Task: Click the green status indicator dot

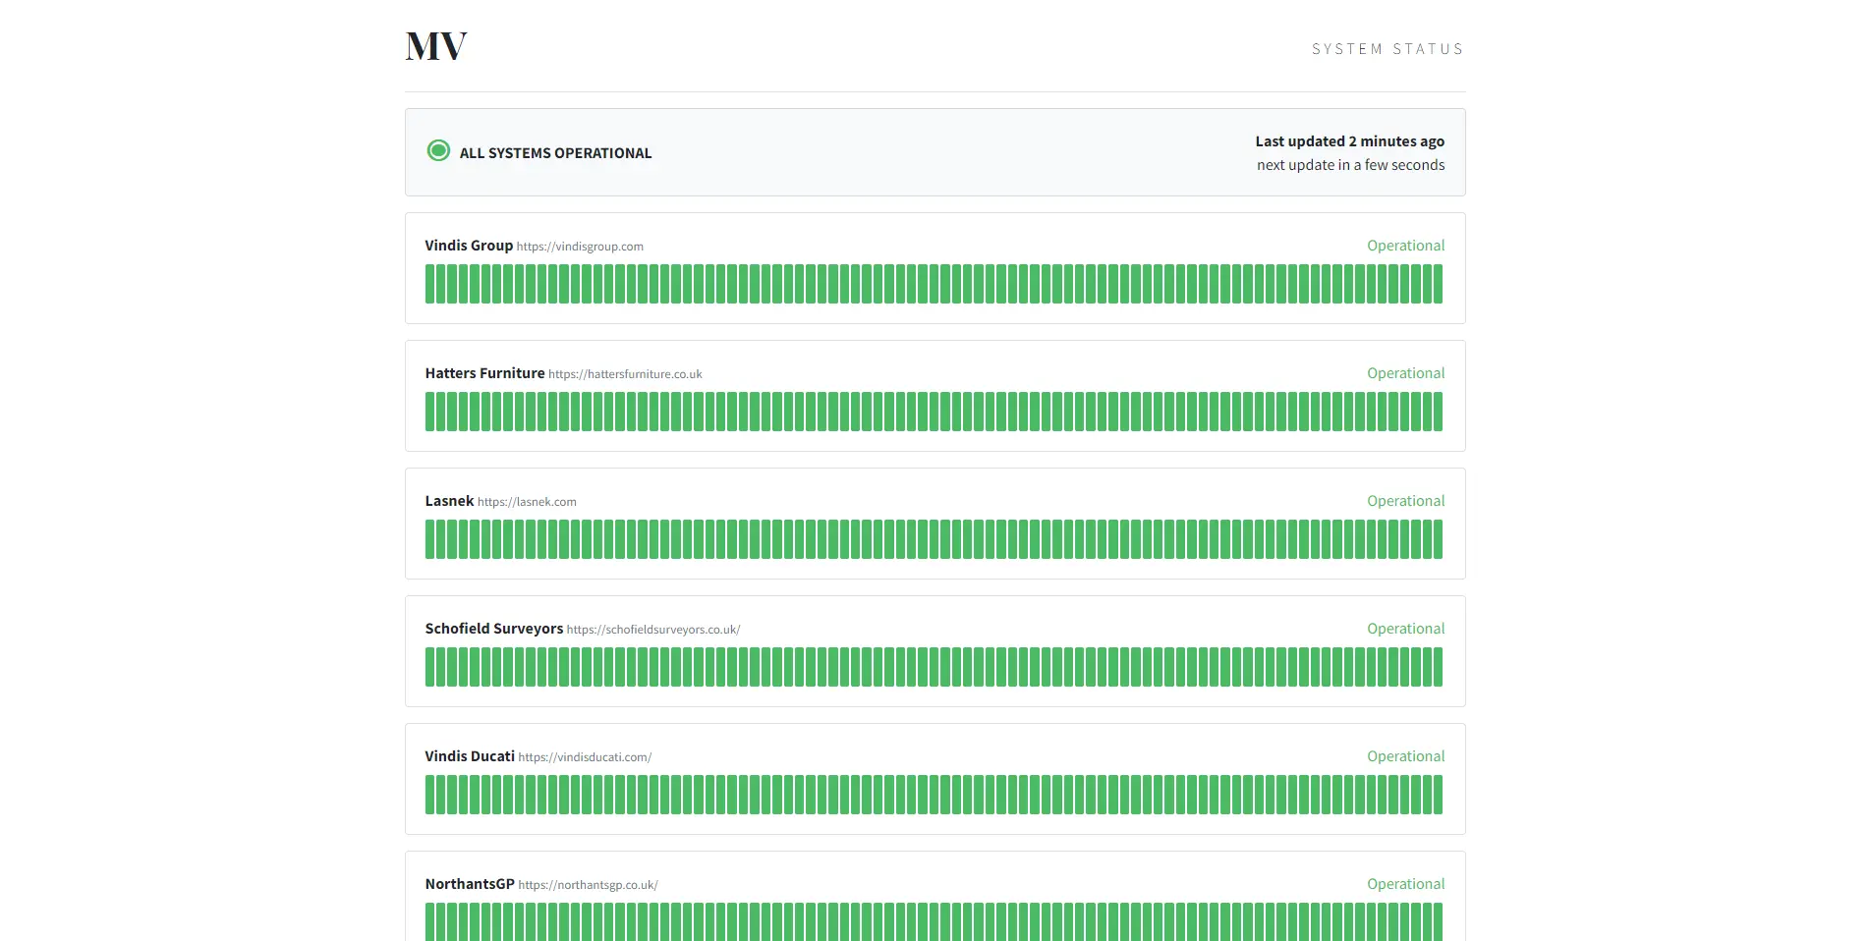Action: (438, 151)
